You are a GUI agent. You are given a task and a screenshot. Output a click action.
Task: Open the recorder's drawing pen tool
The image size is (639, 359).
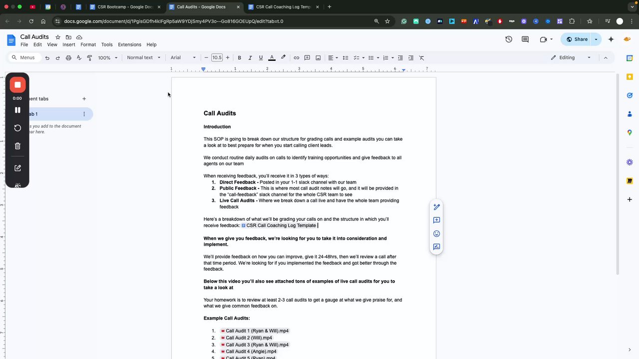pos(17,168)
